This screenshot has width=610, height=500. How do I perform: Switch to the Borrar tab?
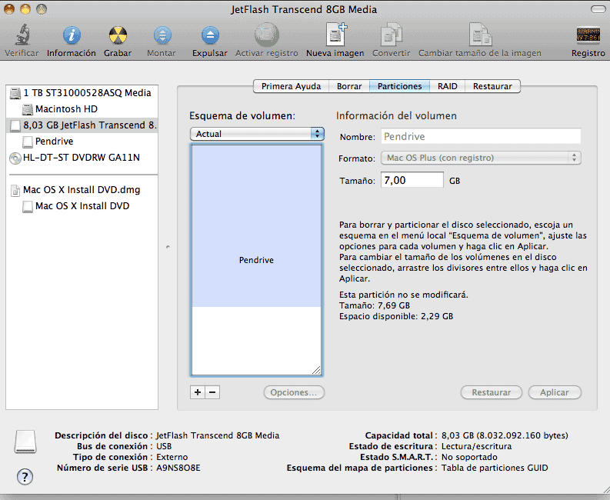349,86
